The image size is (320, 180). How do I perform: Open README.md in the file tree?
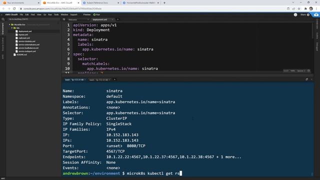coord(21,54)
